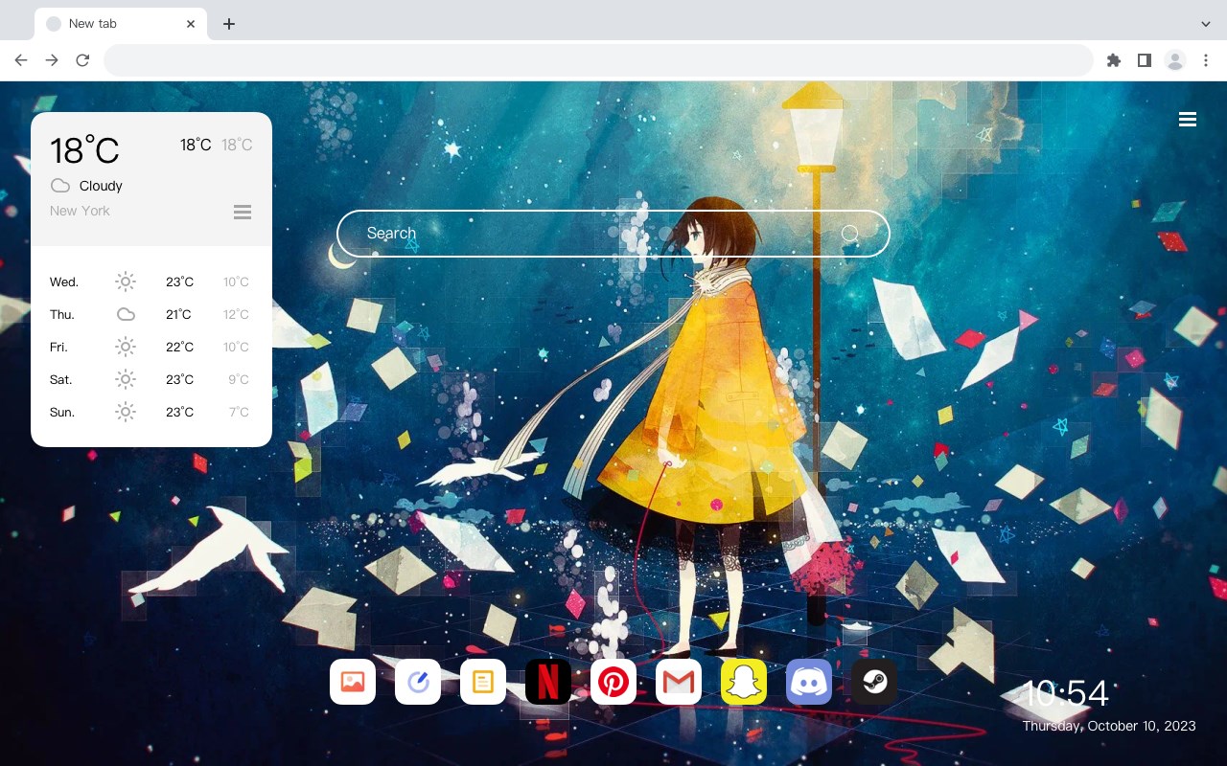Screen dimensions: 1227x766
Task: Click Thursday's low of 12°C
Action: point(236,314)
